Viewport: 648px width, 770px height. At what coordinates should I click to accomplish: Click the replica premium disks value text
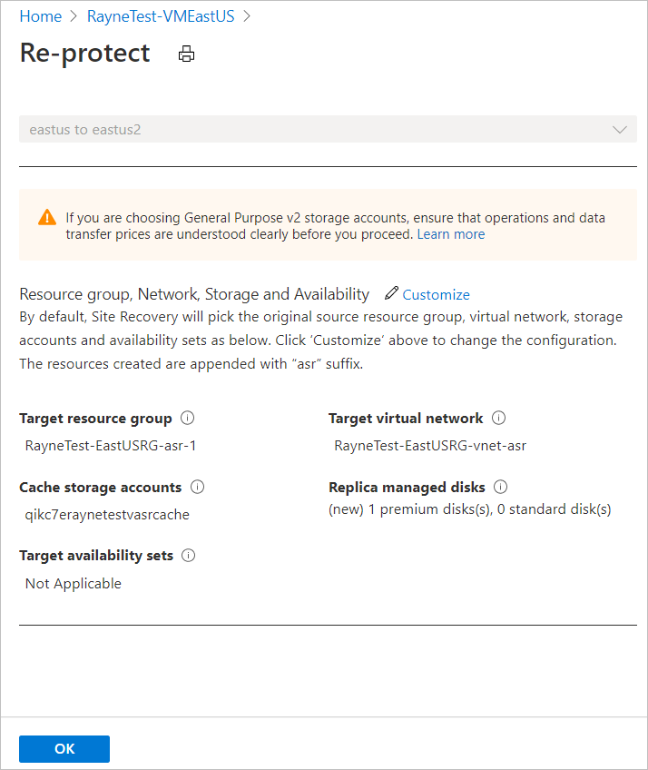click(469, 509)
